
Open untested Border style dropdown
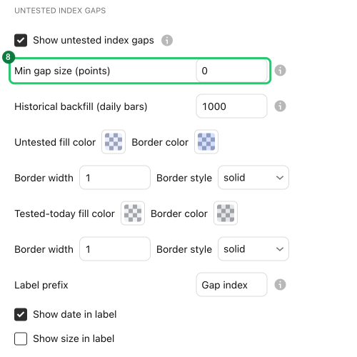[x=253, y=178]
